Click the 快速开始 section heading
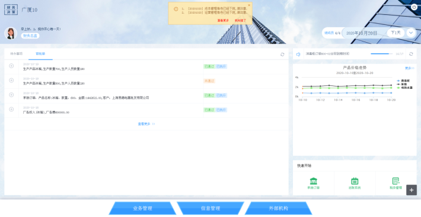 [304, 165]
